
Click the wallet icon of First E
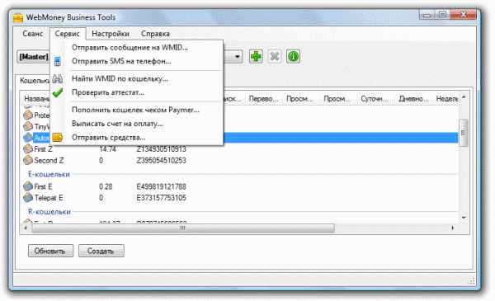(x=28, y=186)
